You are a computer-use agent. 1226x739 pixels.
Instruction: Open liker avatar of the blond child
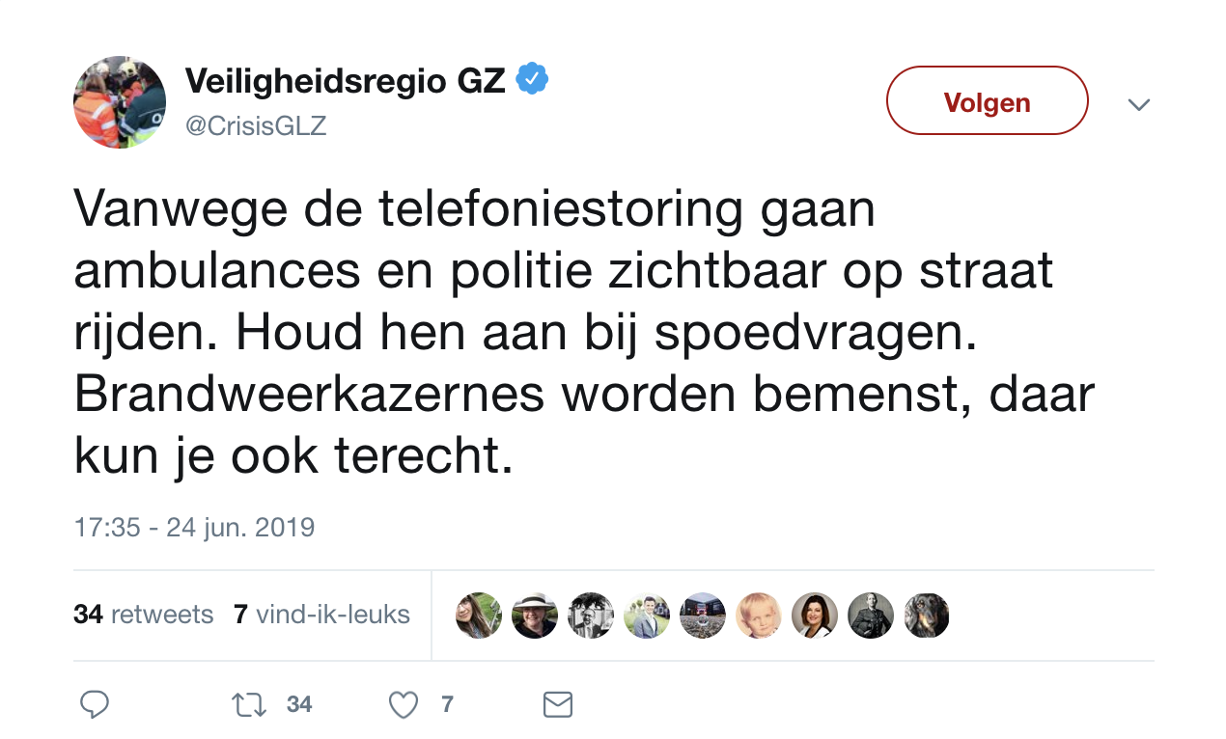[x=759, y=616]
